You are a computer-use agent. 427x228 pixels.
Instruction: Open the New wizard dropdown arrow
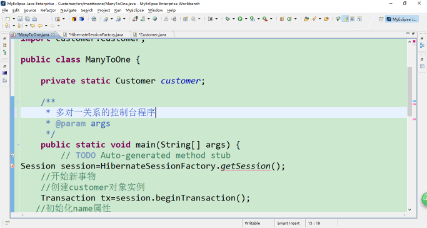tap(14, 19)
